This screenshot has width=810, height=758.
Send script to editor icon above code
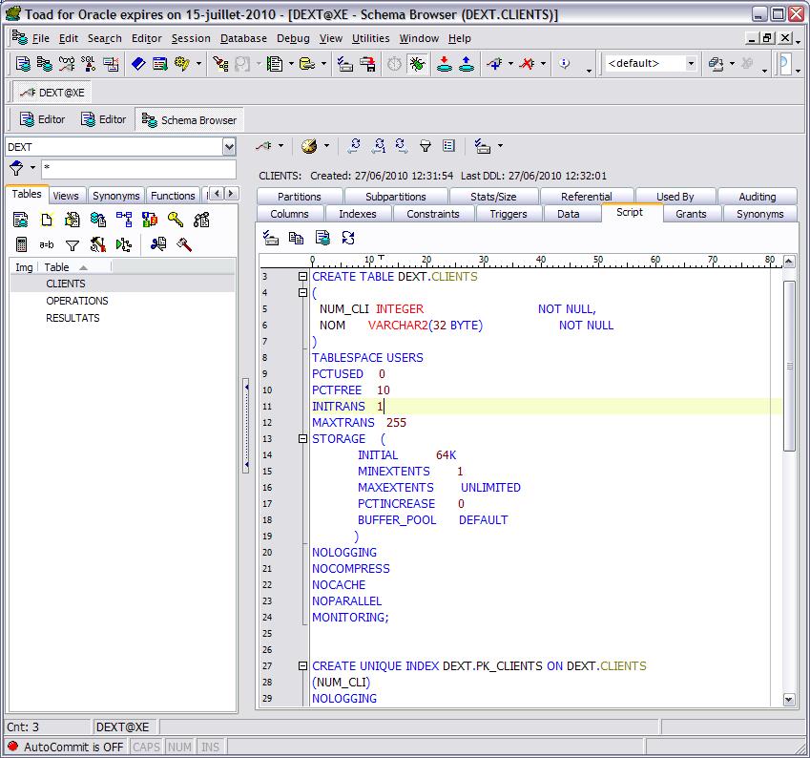click(x=322, y=239)
